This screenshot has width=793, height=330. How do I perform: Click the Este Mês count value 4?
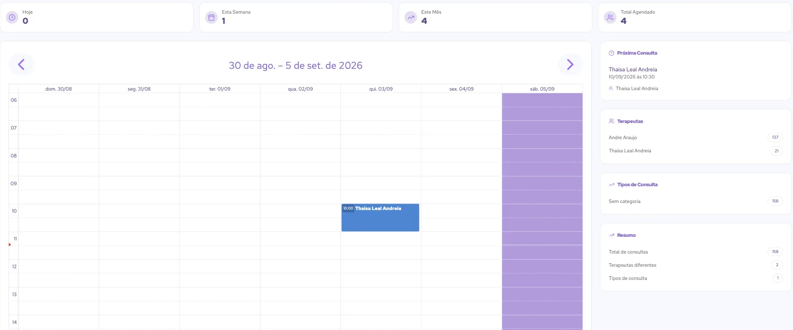point(424,21)
